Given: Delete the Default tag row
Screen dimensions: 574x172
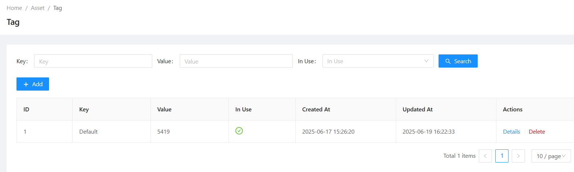Looking at the screenshot, I should point(537,132).
